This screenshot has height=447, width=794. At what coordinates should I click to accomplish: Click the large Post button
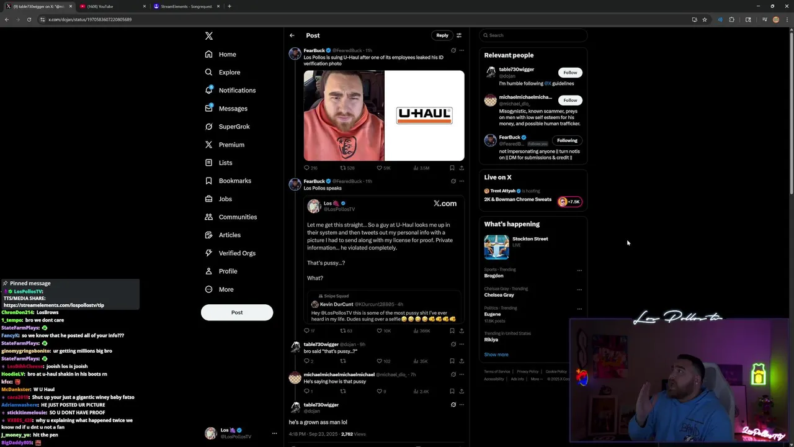point(237,312)
